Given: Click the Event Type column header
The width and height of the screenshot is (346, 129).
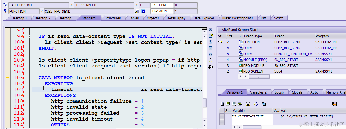Looking at the screenshot, I should pos(258,36).
